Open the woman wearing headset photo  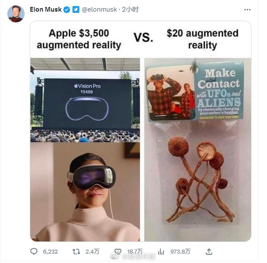pyautogui.click(x=85, y=192)
